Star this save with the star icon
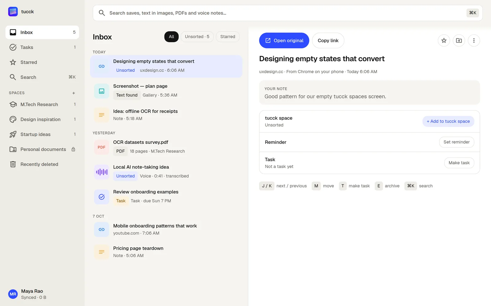Viewport: 491px width, 306px height. [444, 41]
